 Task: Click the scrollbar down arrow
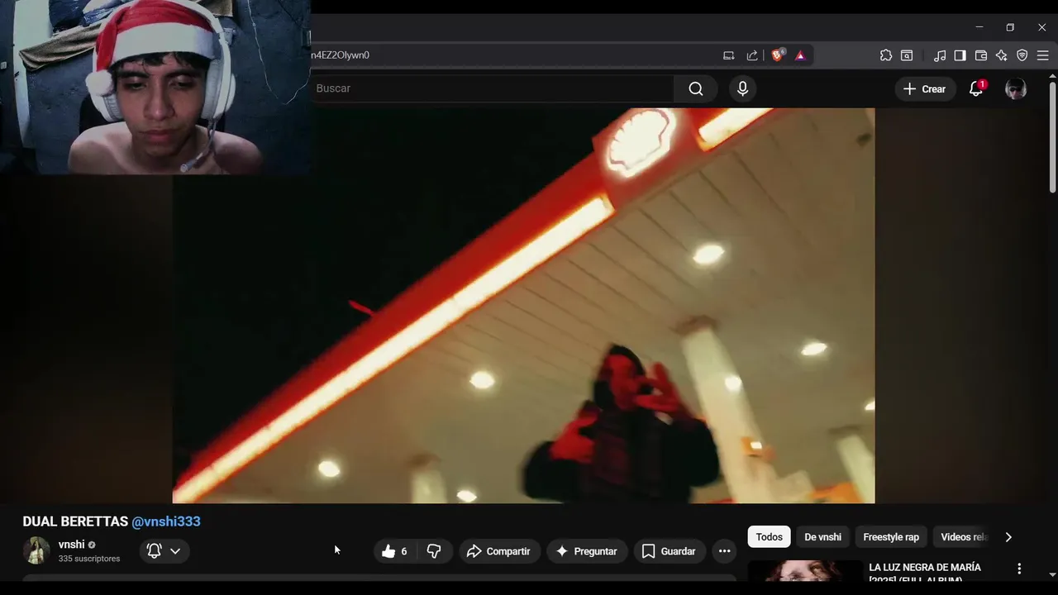click(x=1052, y=574)
